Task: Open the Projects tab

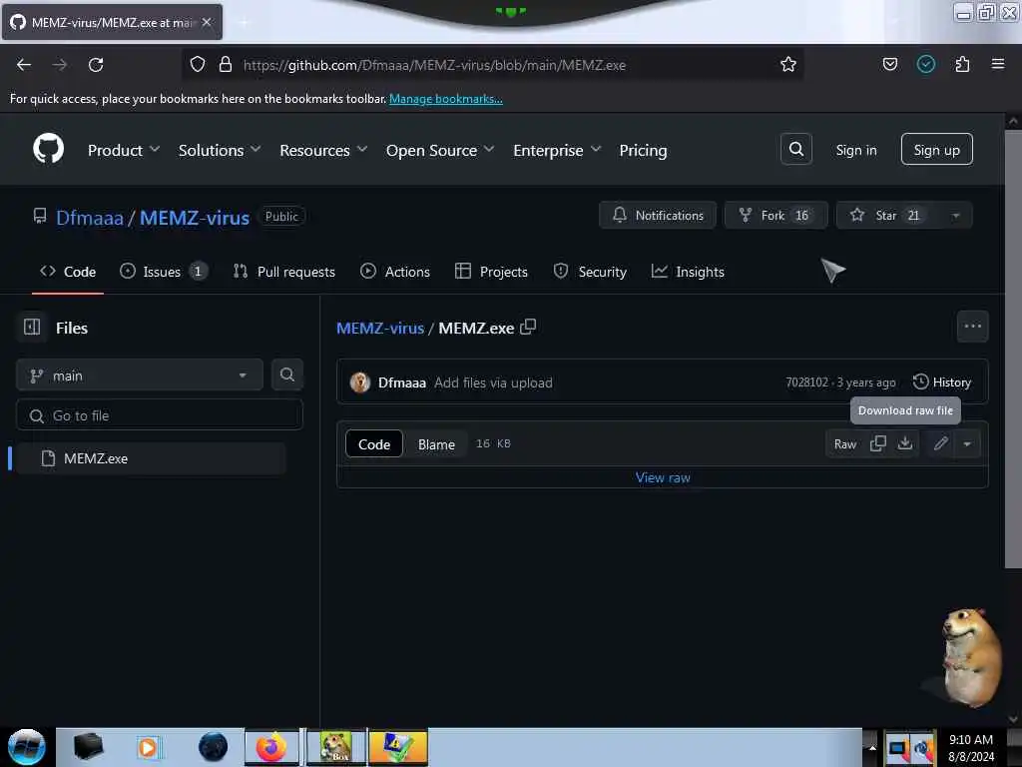Action: coord(491,272)
